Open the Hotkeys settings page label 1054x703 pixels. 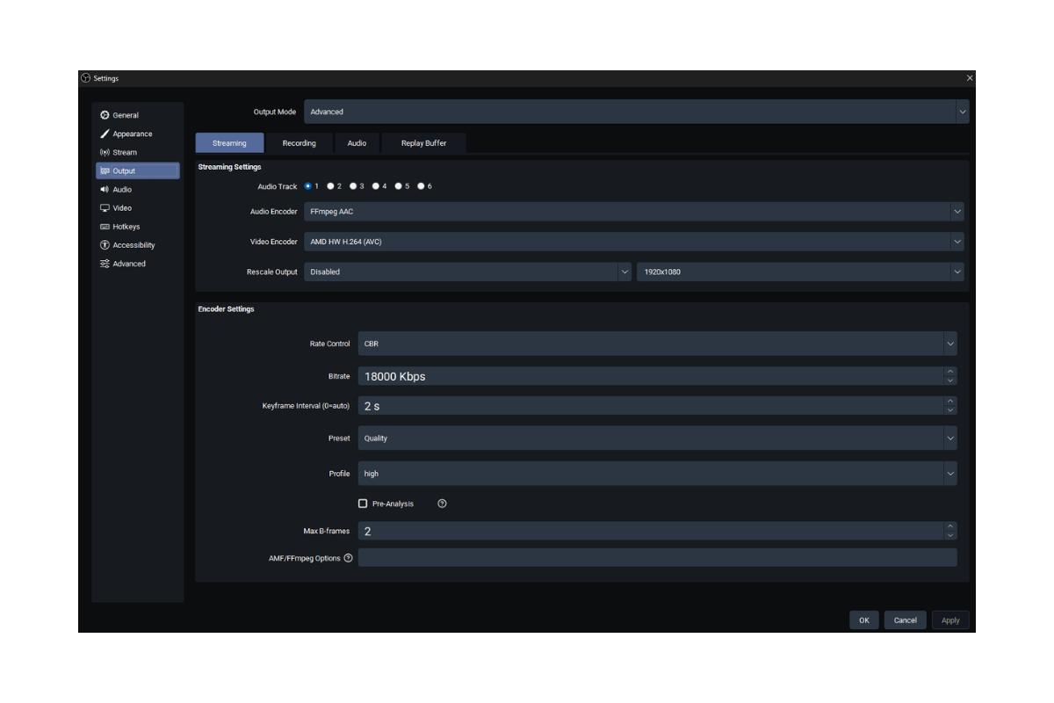[126, 227]
